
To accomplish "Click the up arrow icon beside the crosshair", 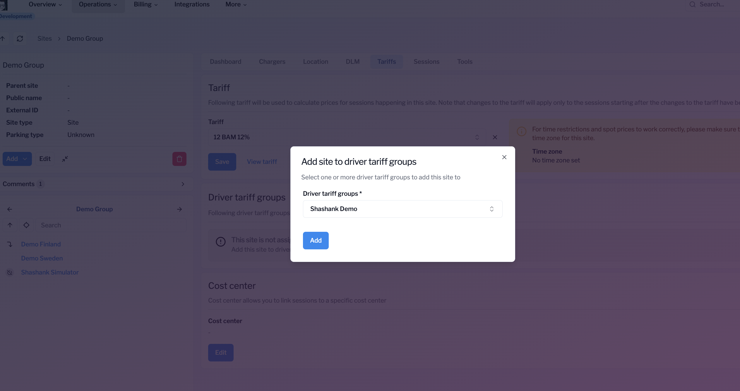I will point(10,225).
